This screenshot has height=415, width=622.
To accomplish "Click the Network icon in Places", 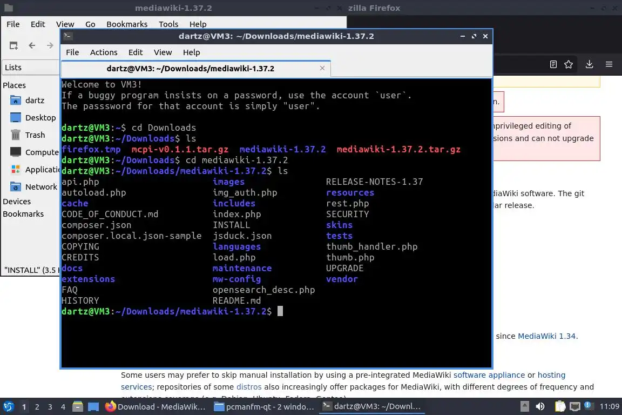I will (x=16, y=186).
